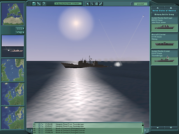Select United States of America header
The height and width of the screenshot is (134, 179).
pyautogui.click(x=164, y=11)
